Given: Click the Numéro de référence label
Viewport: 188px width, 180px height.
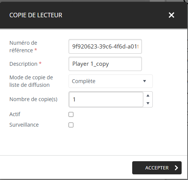Looking at the screenshot, I should [23, 47].
